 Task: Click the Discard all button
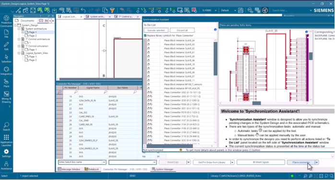(182, 30)
